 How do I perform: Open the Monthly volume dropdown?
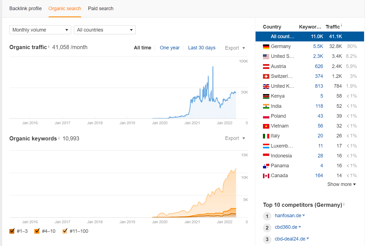pos(40,30)
